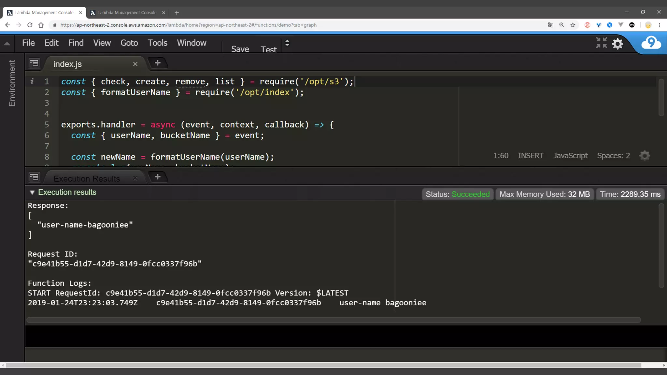The height and width of the screenshot is (375, 667).
Task: Run the function with Test button
Action: point(268,49)
